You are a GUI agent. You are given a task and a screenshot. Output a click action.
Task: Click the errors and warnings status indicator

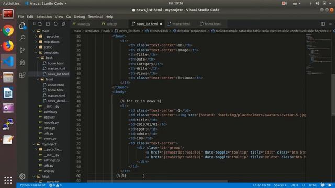[x=55, y=185]
